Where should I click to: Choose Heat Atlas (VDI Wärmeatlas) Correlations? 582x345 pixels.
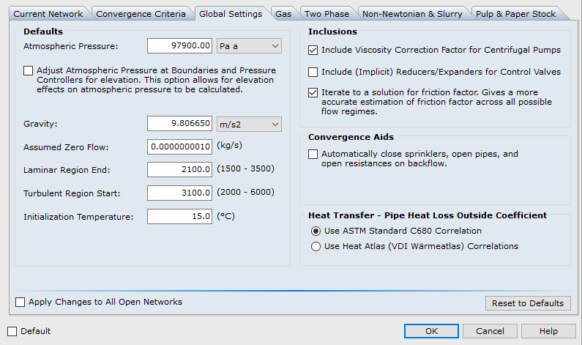tap(316, 247)
